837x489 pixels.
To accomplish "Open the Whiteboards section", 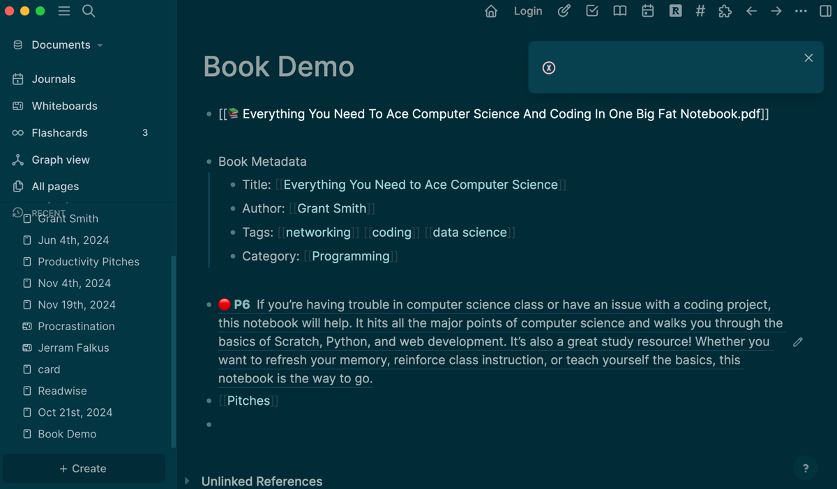I will click(65, 106).
